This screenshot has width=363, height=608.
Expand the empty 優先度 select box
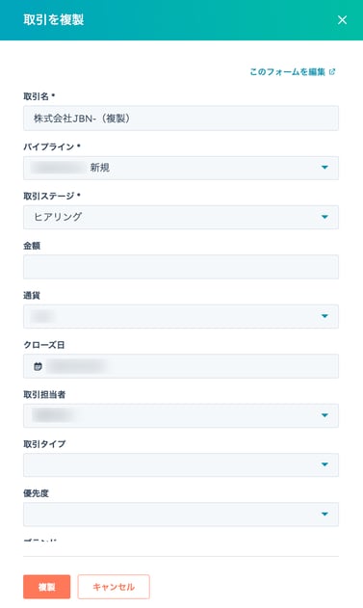pyautogui.click(x=181, y=515)
